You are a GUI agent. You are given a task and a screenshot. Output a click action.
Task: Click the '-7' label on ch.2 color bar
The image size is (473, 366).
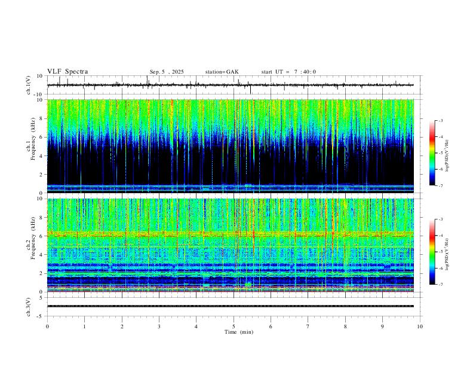[440, 284]
